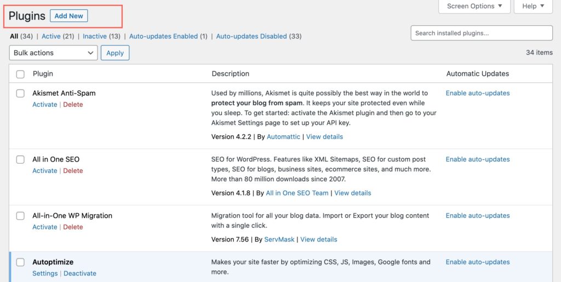
Task: Enable auto-updates for All-in-One WP Migration
Action: click(478, 216)
